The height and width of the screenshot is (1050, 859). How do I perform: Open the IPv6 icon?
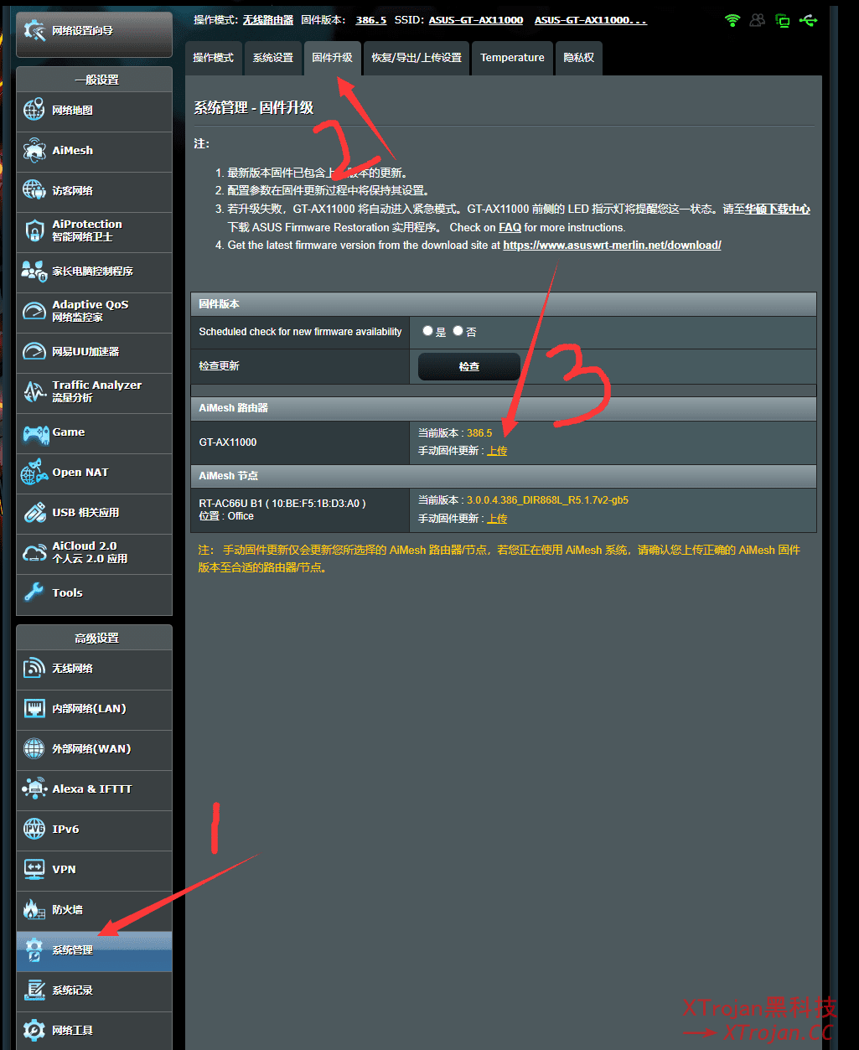[x=34, y=829]
